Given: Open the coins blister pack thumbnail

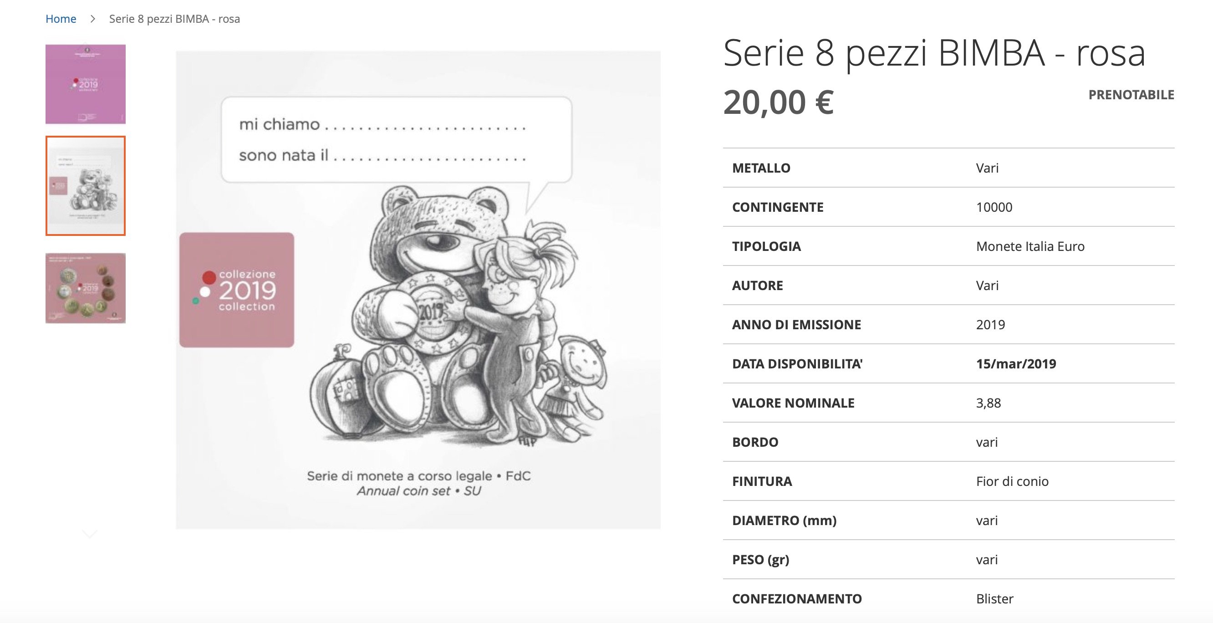Looking at the screenshot, I should [85, 288].
